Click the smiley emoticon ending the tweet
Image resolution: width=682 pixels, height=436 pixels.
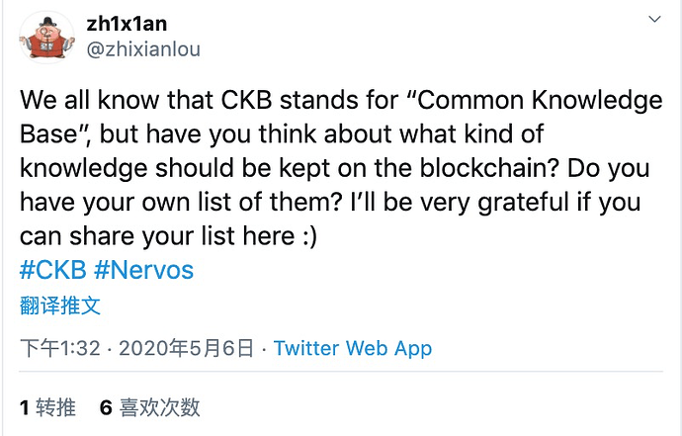(x=309, y=236)
